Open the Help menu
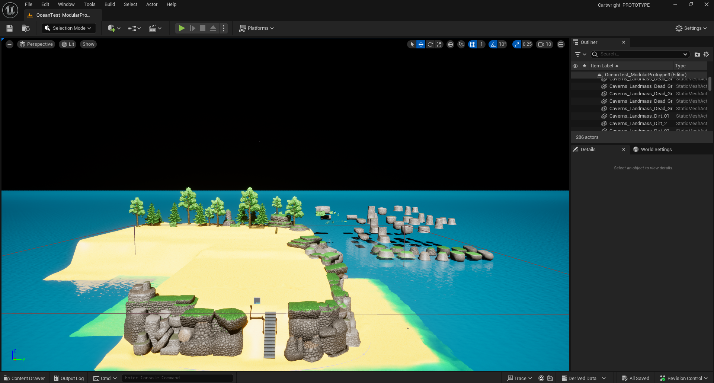 tap(172, 4)
